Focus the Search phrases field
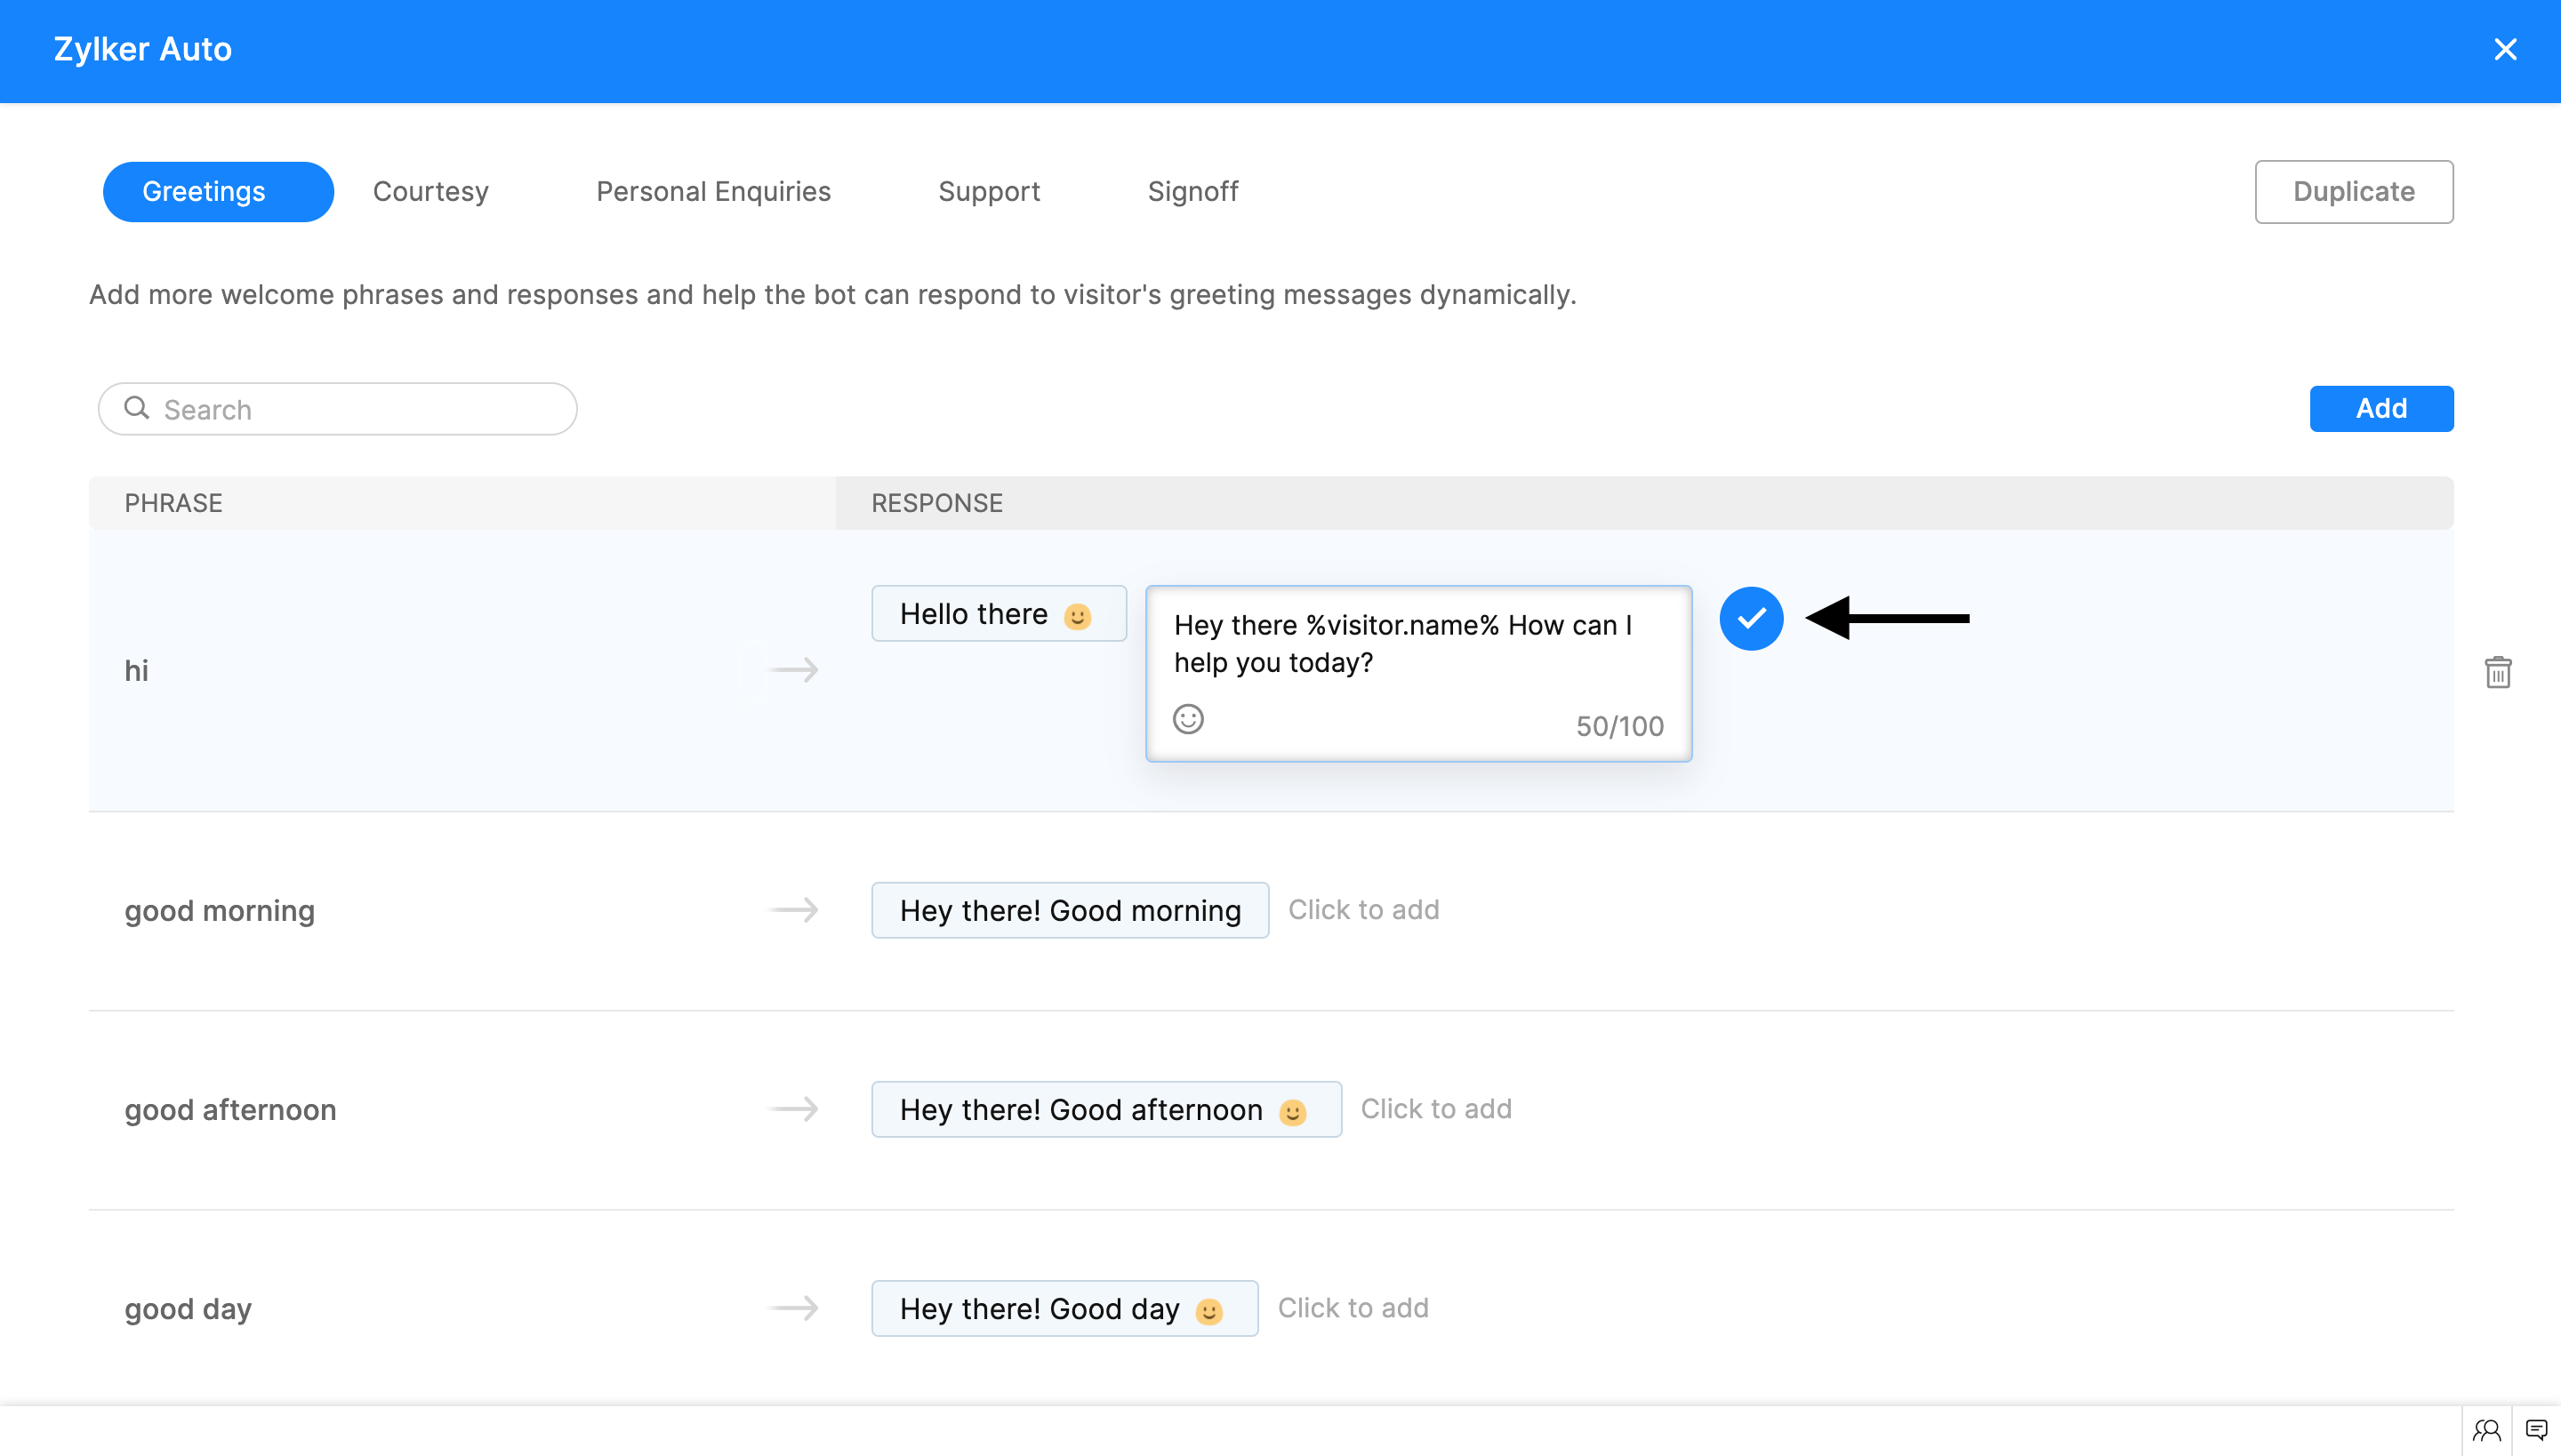Image resolution: width=2561 pixels, height=1456 pixels. (360, 409)
